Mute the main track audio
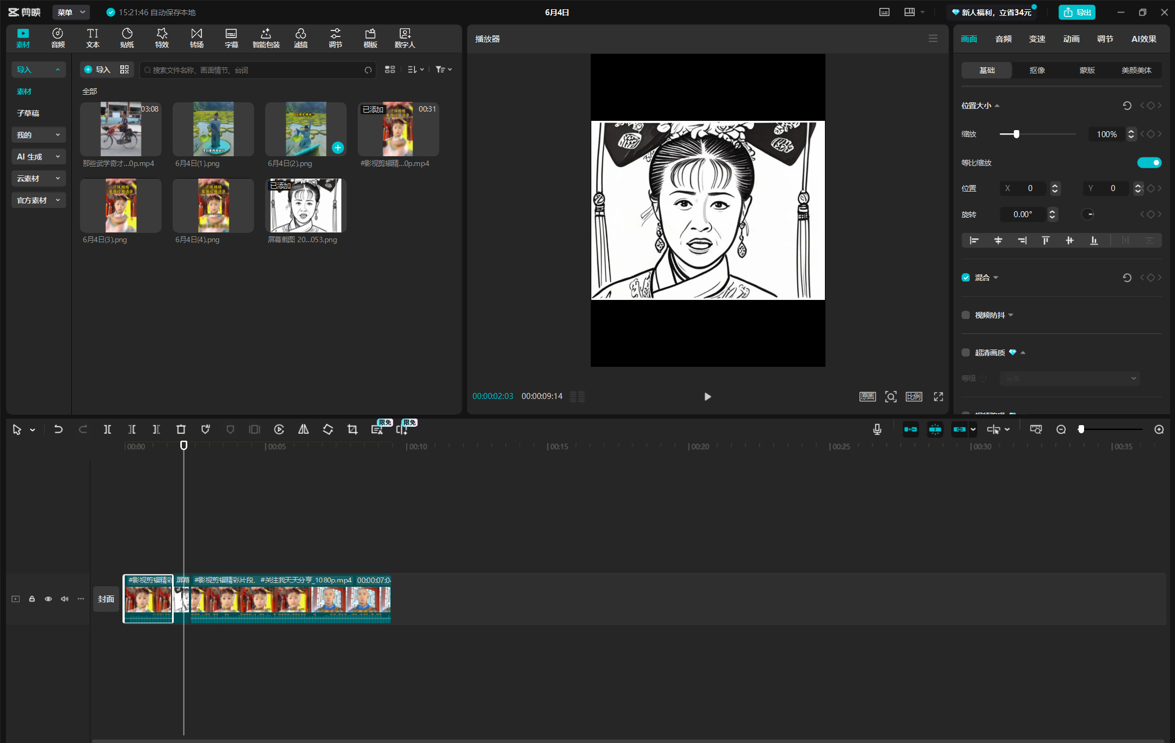The width and height of the screenshot is (1175, 743). coord(64,599)
